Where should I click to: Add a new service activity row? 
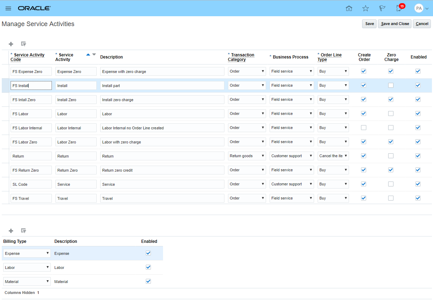pos(11,44)
